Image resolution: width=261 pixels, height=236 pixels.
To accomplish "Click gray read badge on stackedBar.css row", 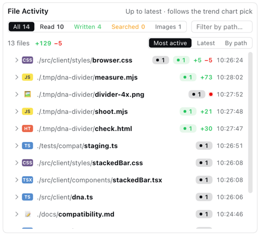I will (204, 163).
